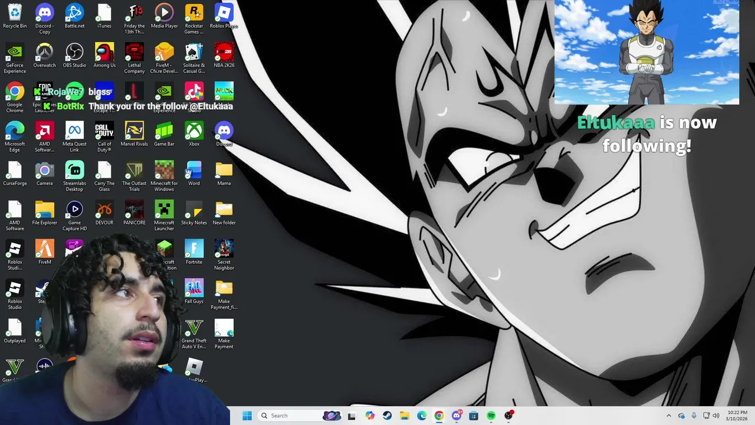Viewport: 755px width, 425px height.
Task: Open Microsoft Store from the taskbar
Action: [474, 416]
